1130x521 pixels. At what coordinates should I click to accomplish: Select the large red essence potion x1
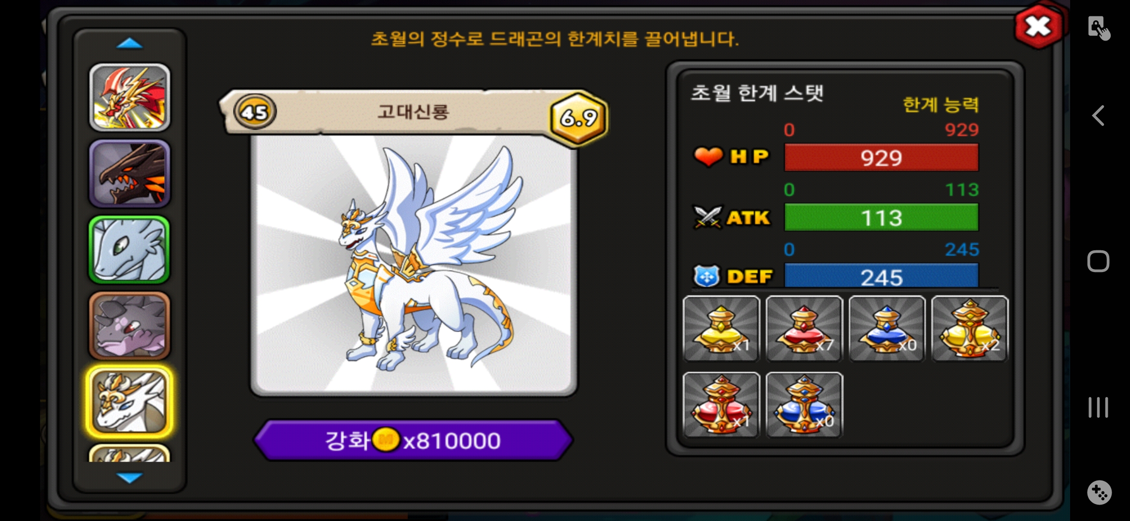coord(721,405)
